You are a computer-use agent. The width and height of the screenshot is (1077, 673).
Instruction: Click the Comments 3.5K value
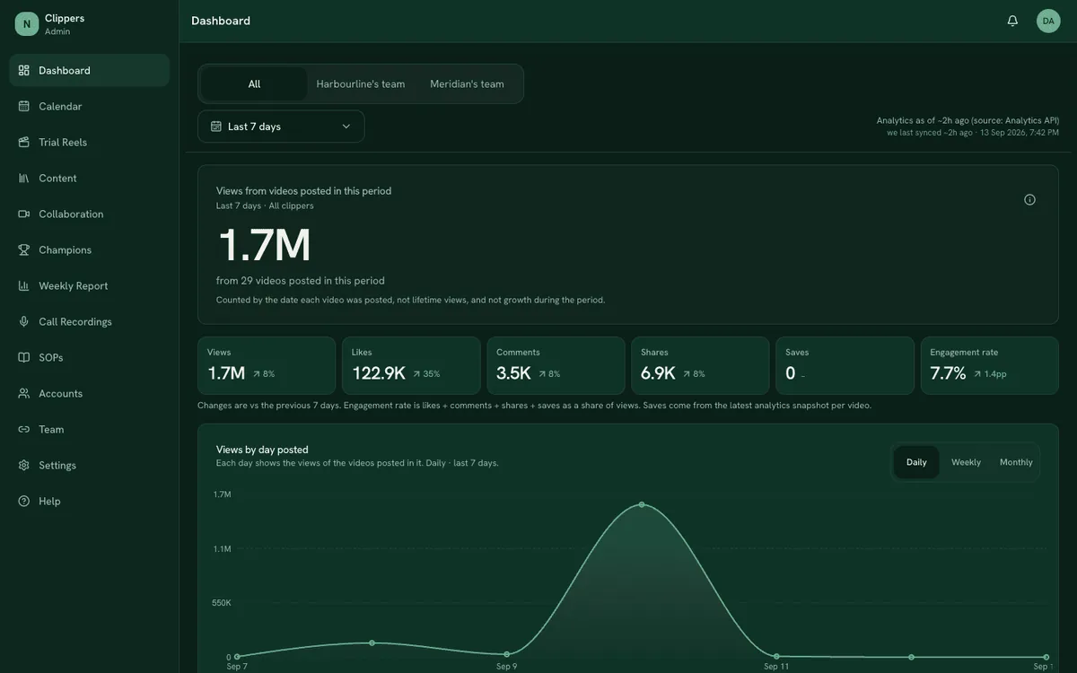(513, 373)
